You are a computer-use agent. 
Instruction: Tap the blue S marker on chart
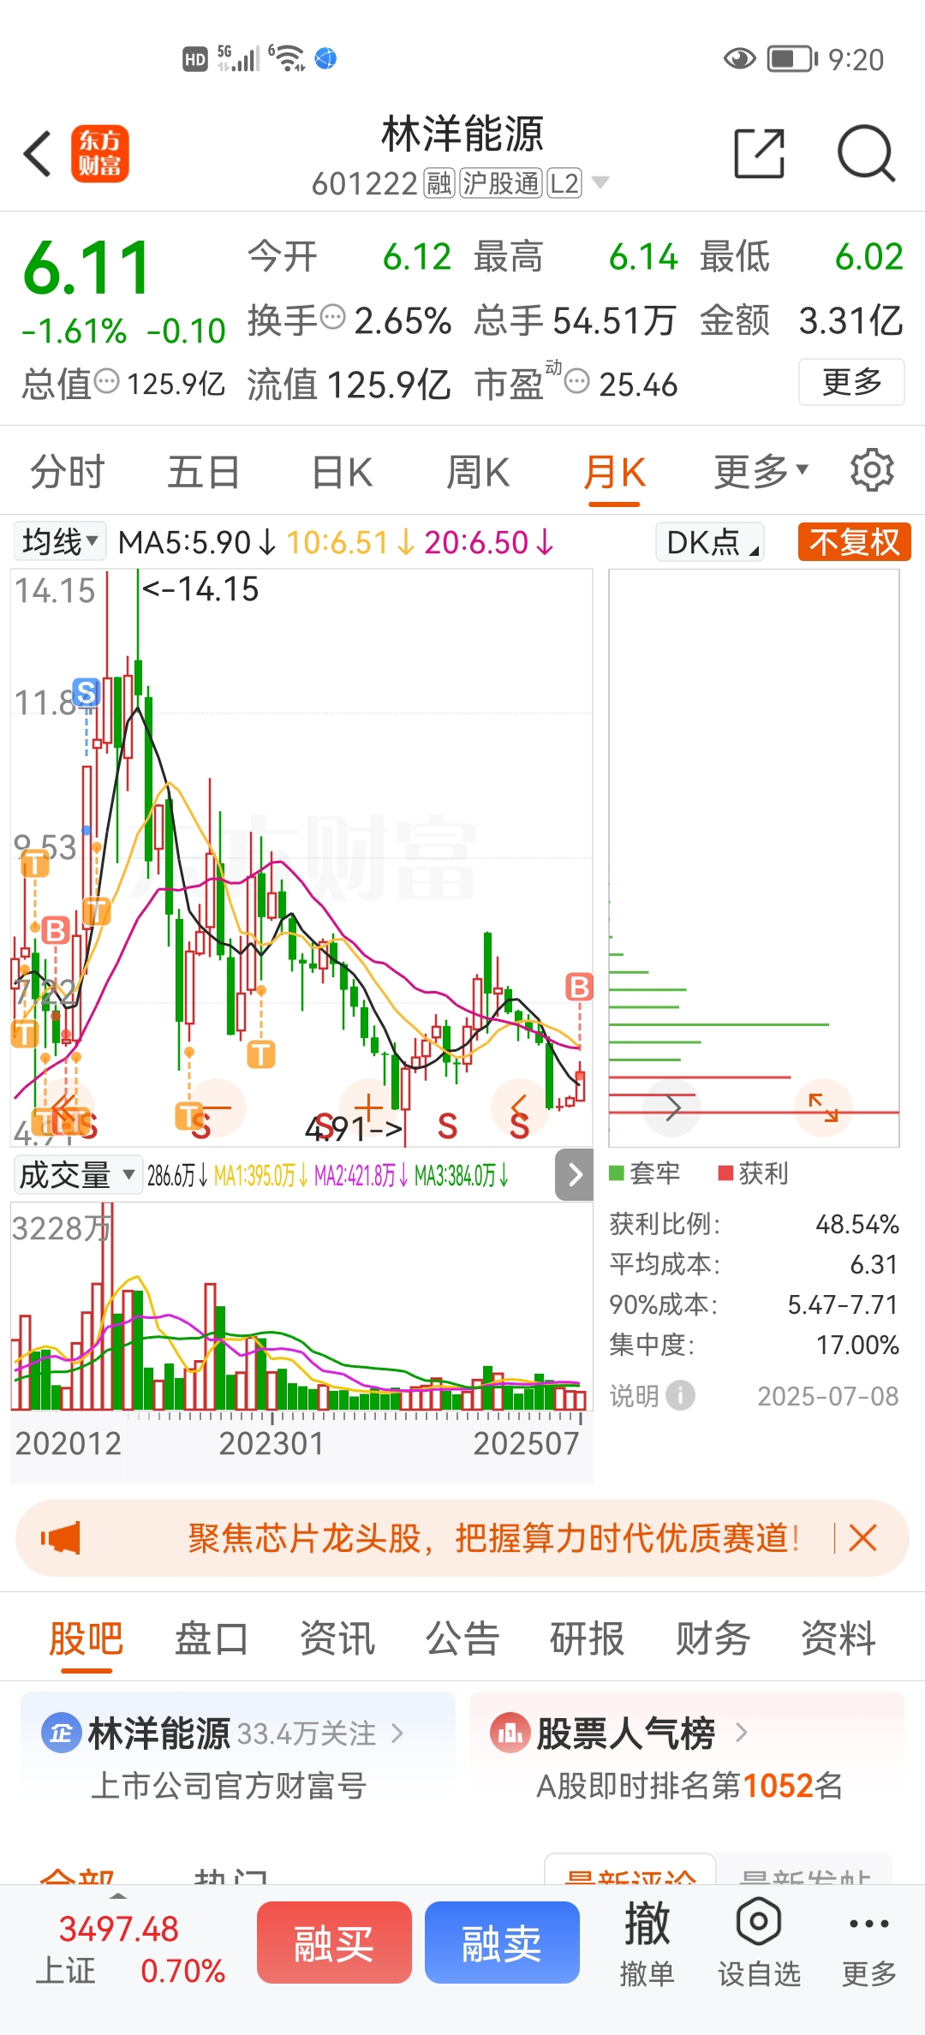(x=86, y=691)
